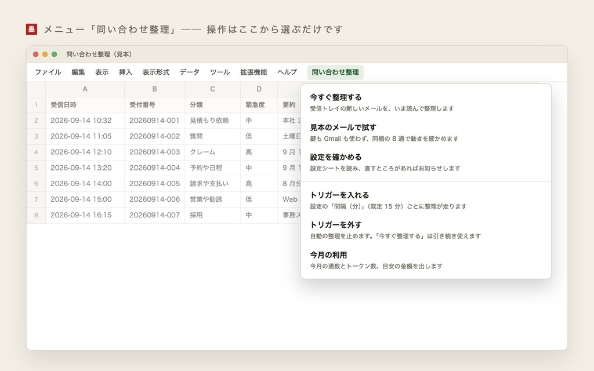The height and width of the screenshot is (371, 594).
Task: Select column B header
Action: 154,89
